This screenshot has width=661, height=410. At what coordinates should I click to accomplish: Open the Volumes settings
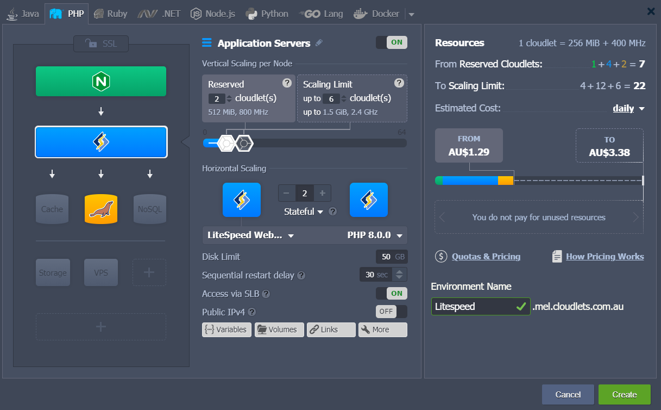tap(279, 330)
